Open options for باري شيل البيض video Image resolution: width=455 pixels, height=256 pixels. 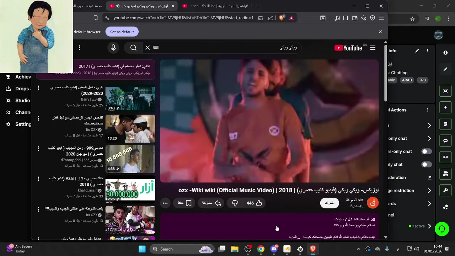(x=38, y=88)
